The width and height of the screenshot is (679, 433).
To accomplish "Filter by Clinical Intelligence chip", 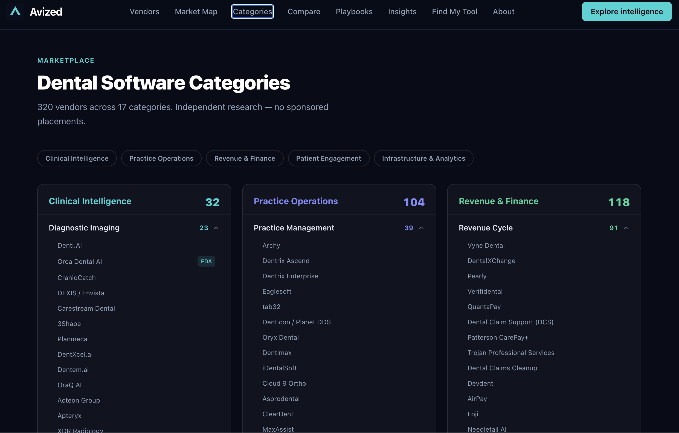I will pyautogui.click(x=77, y=158).
